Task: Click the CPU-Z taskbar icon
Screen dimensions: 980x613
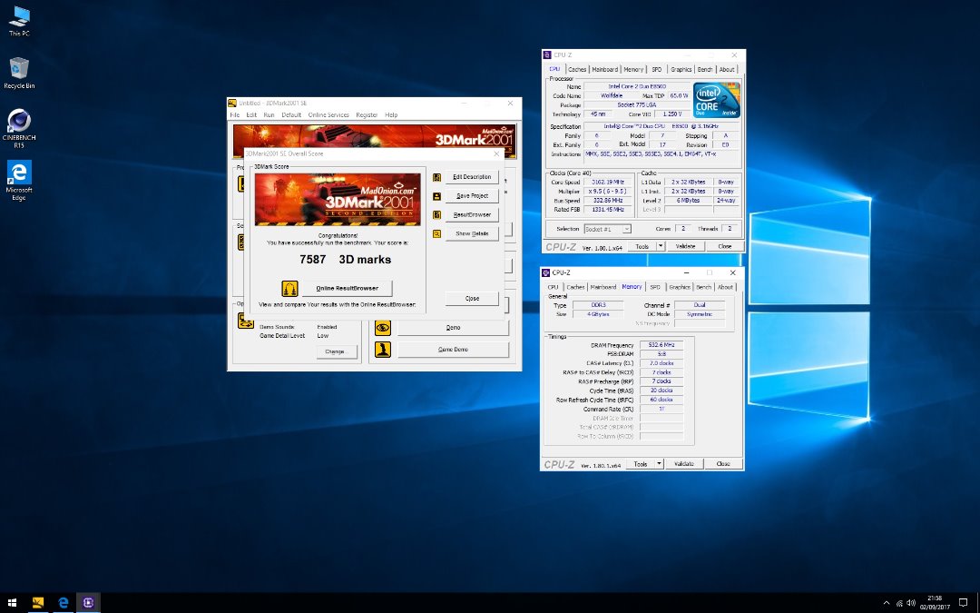Action: point(88,603)
